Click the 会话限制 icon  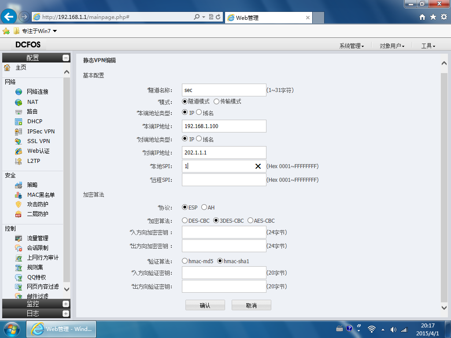pyautogui.click(x=18, y=248)
